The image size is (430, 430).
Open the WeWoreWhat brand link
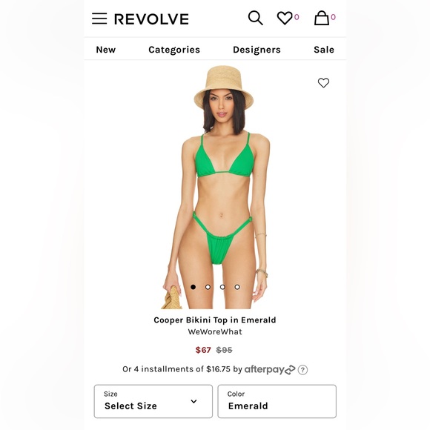click(x=215, y=332)
